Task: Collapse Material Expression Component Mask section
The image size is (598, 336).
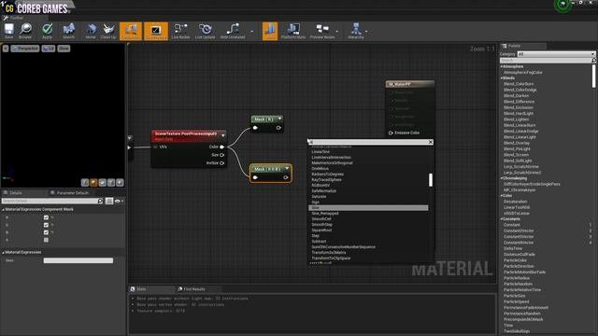Action: coord(3,209)
